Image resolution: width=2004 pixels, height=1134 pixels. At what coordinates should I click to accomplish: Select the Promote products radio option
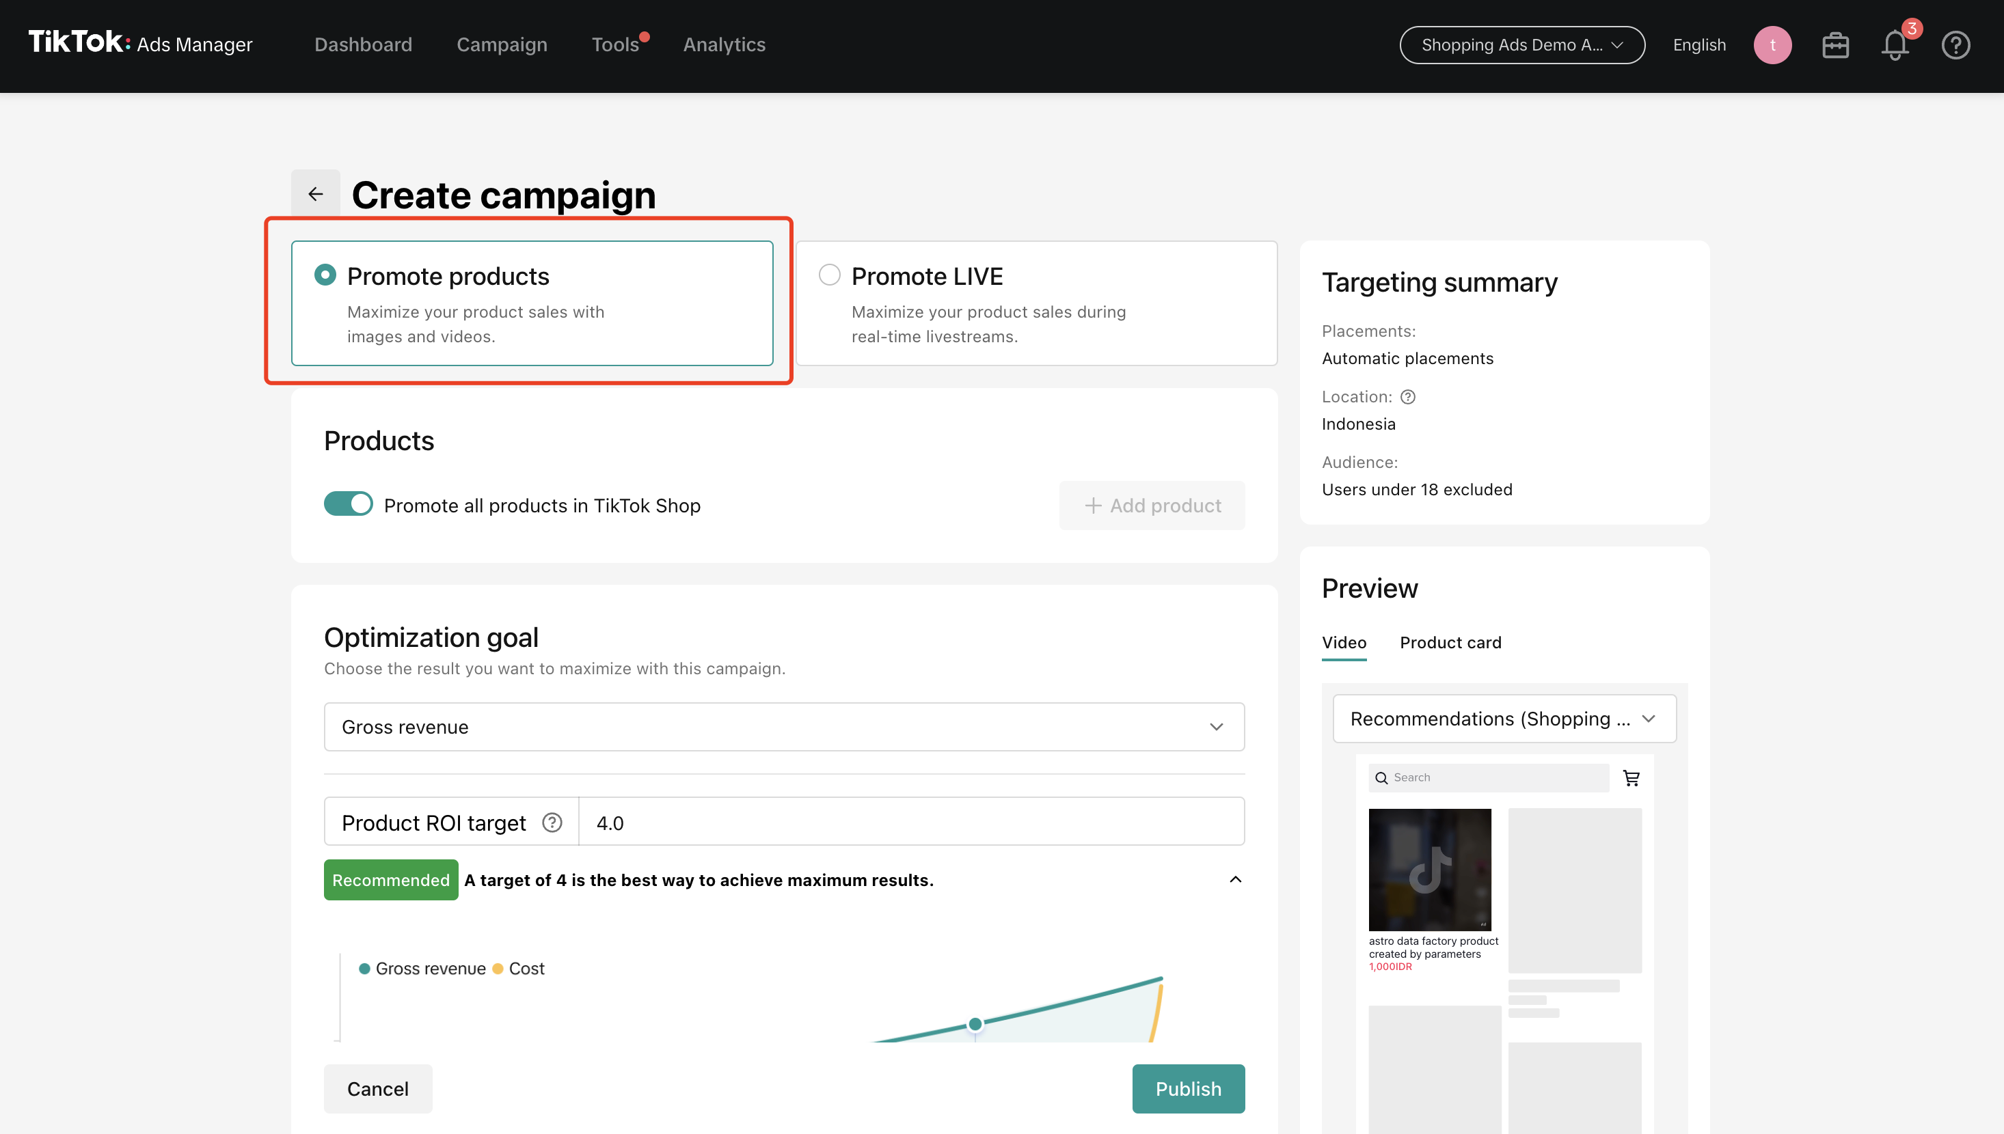coord(325,275)
